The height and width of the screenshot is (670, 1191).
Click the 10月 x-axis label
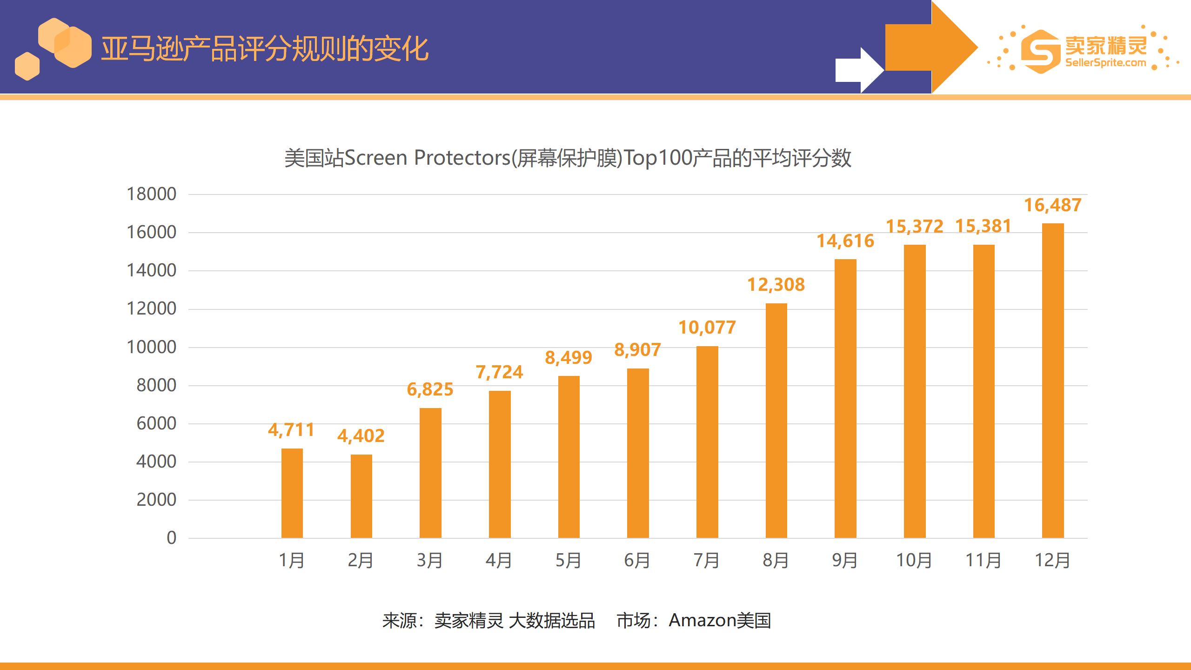click(914, 560)
